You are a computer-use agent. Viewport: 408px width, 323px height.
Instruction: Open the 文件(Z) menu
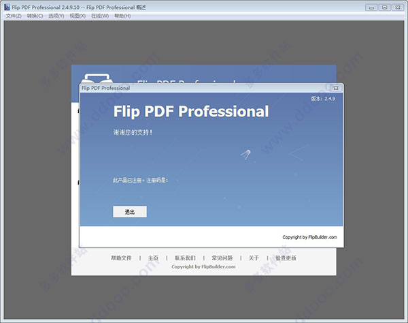[x=14, y=16]
